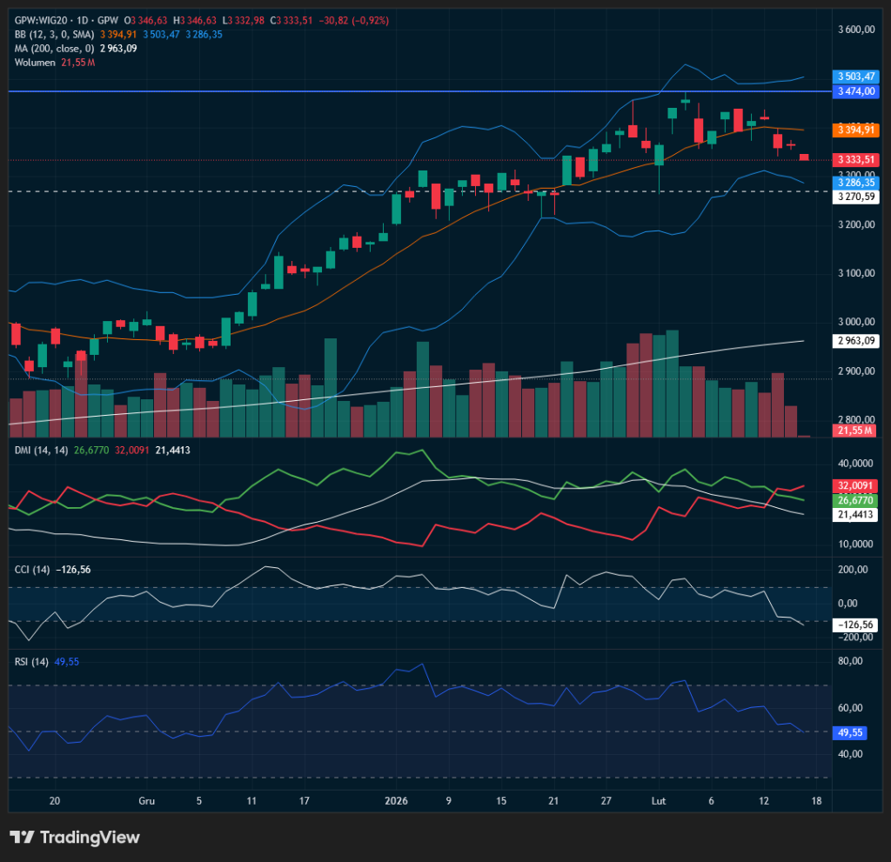
Task: Click the 3 270,59 dashed line price tag
Action: point(855,197)
